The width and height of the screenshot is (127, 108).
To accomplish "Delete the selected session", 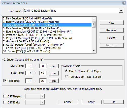I will (112, 38).
